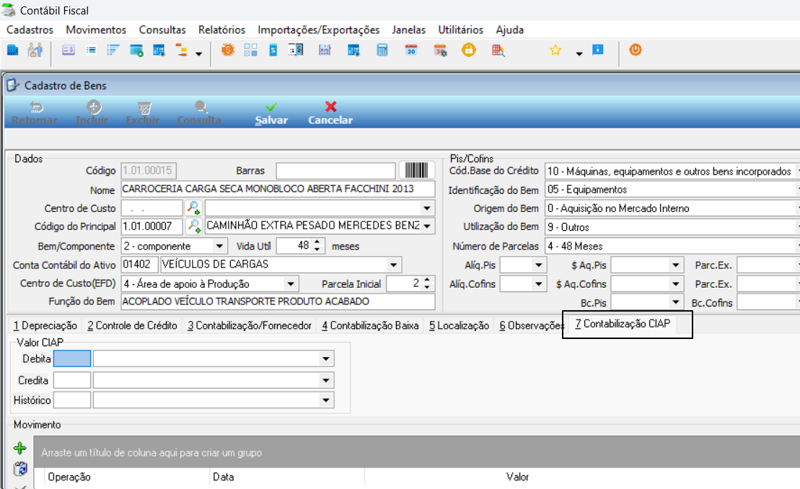Expand the Centro de Custo(EFD) dropdown

click(290, 284)
